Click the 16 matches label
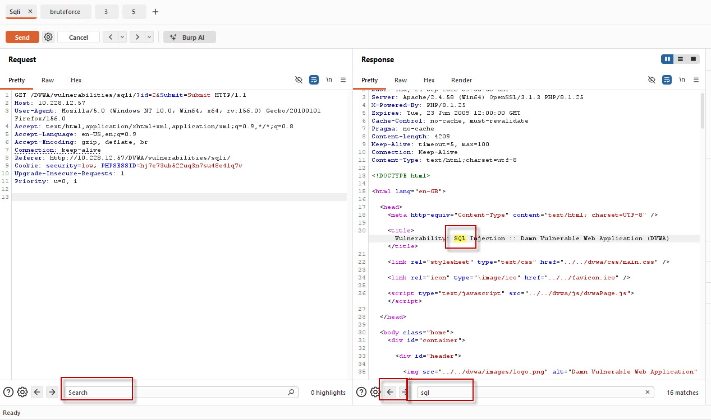This screenshot has height=420, width=711. 683,393
